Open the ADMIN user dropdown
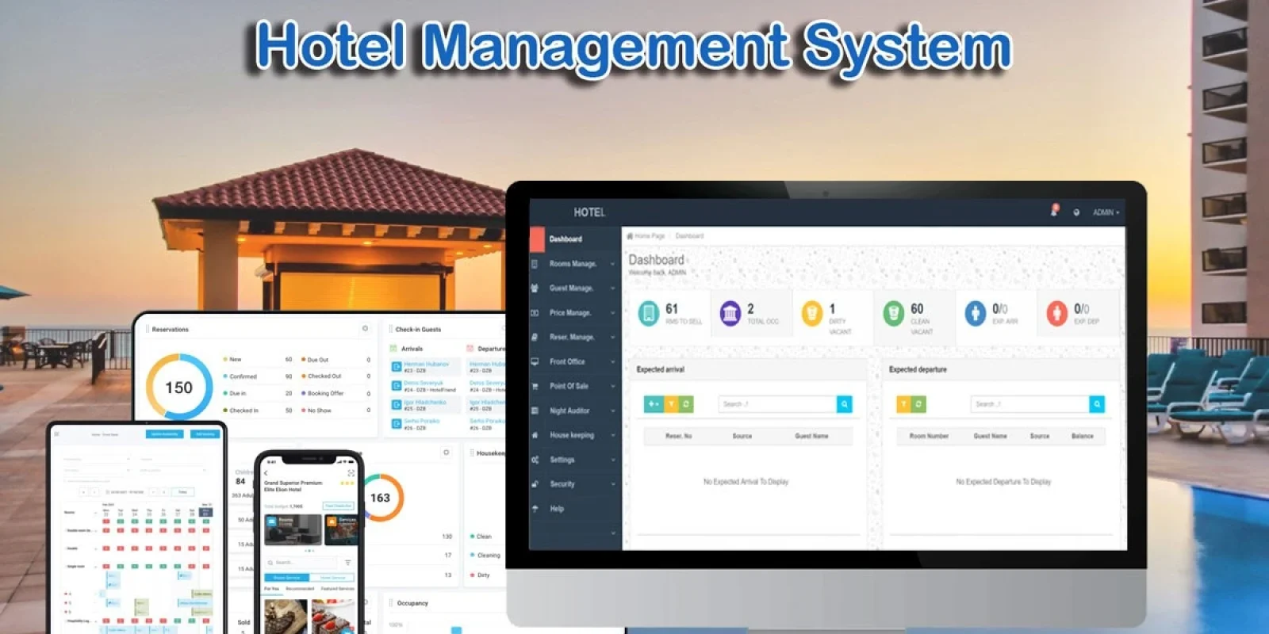1269x634 pixels. [x=1105, y=212]
